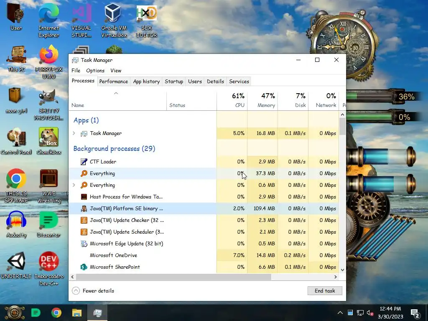Open the File menu
Screen dimensions: 428x321
pyautogui.click(x=76, y=70)
